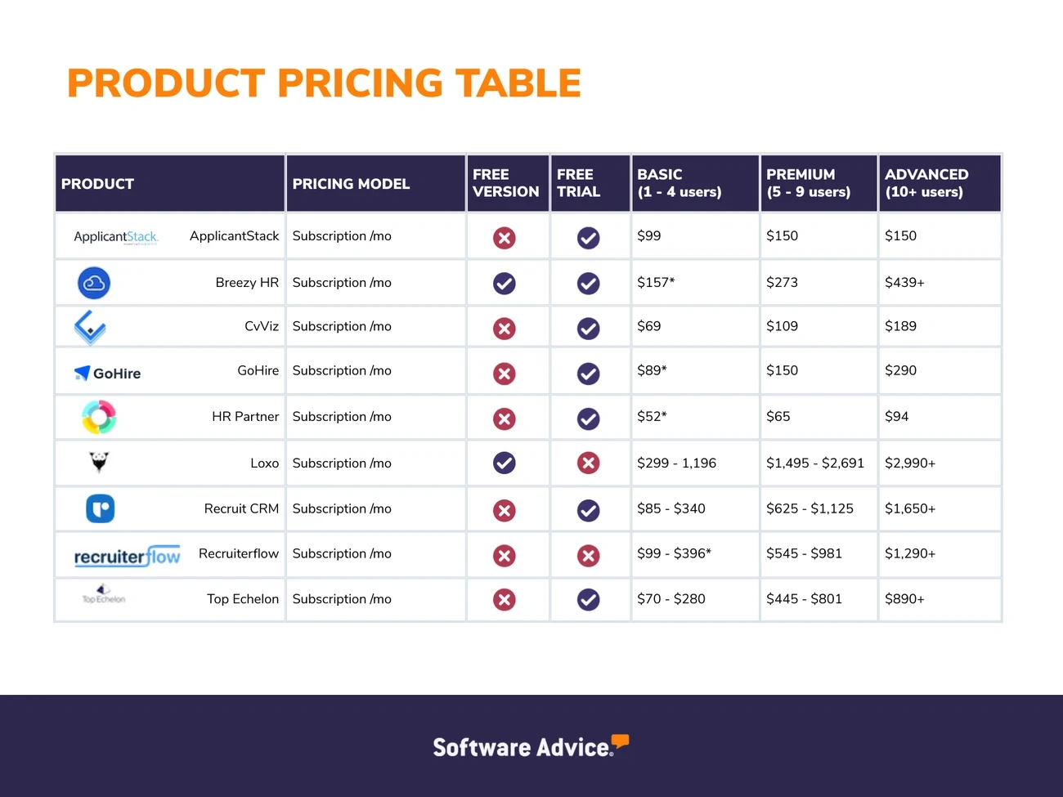Click ApplicantStack free version red X
Viewport: 1063px width, 797px height.
click(505, 238)
